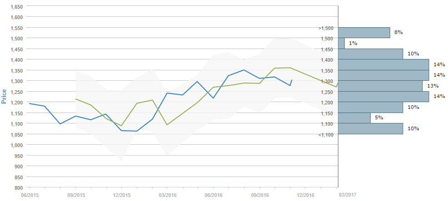Image resolution: width=448 pixels, height=201 pixels.
Task: Click the 06/2016 x-axis label
Action: (x=213, y=195)
